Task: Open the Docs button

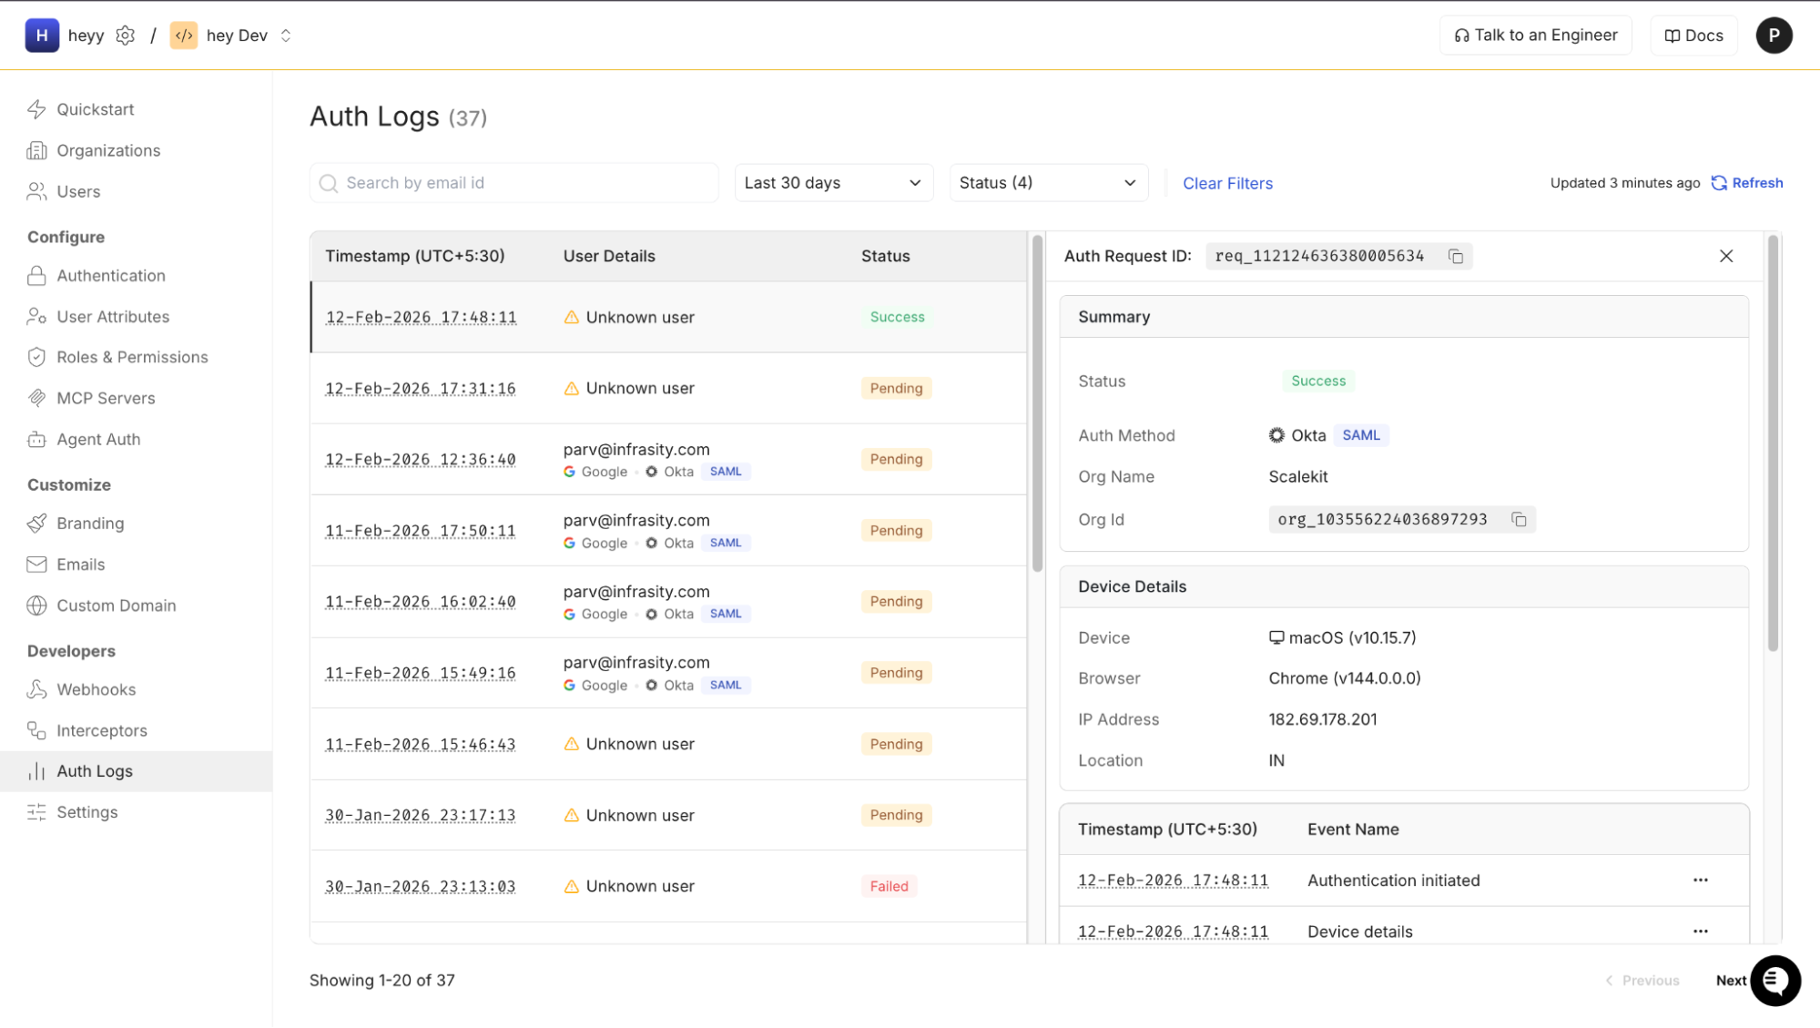Action: point(1693,36)
